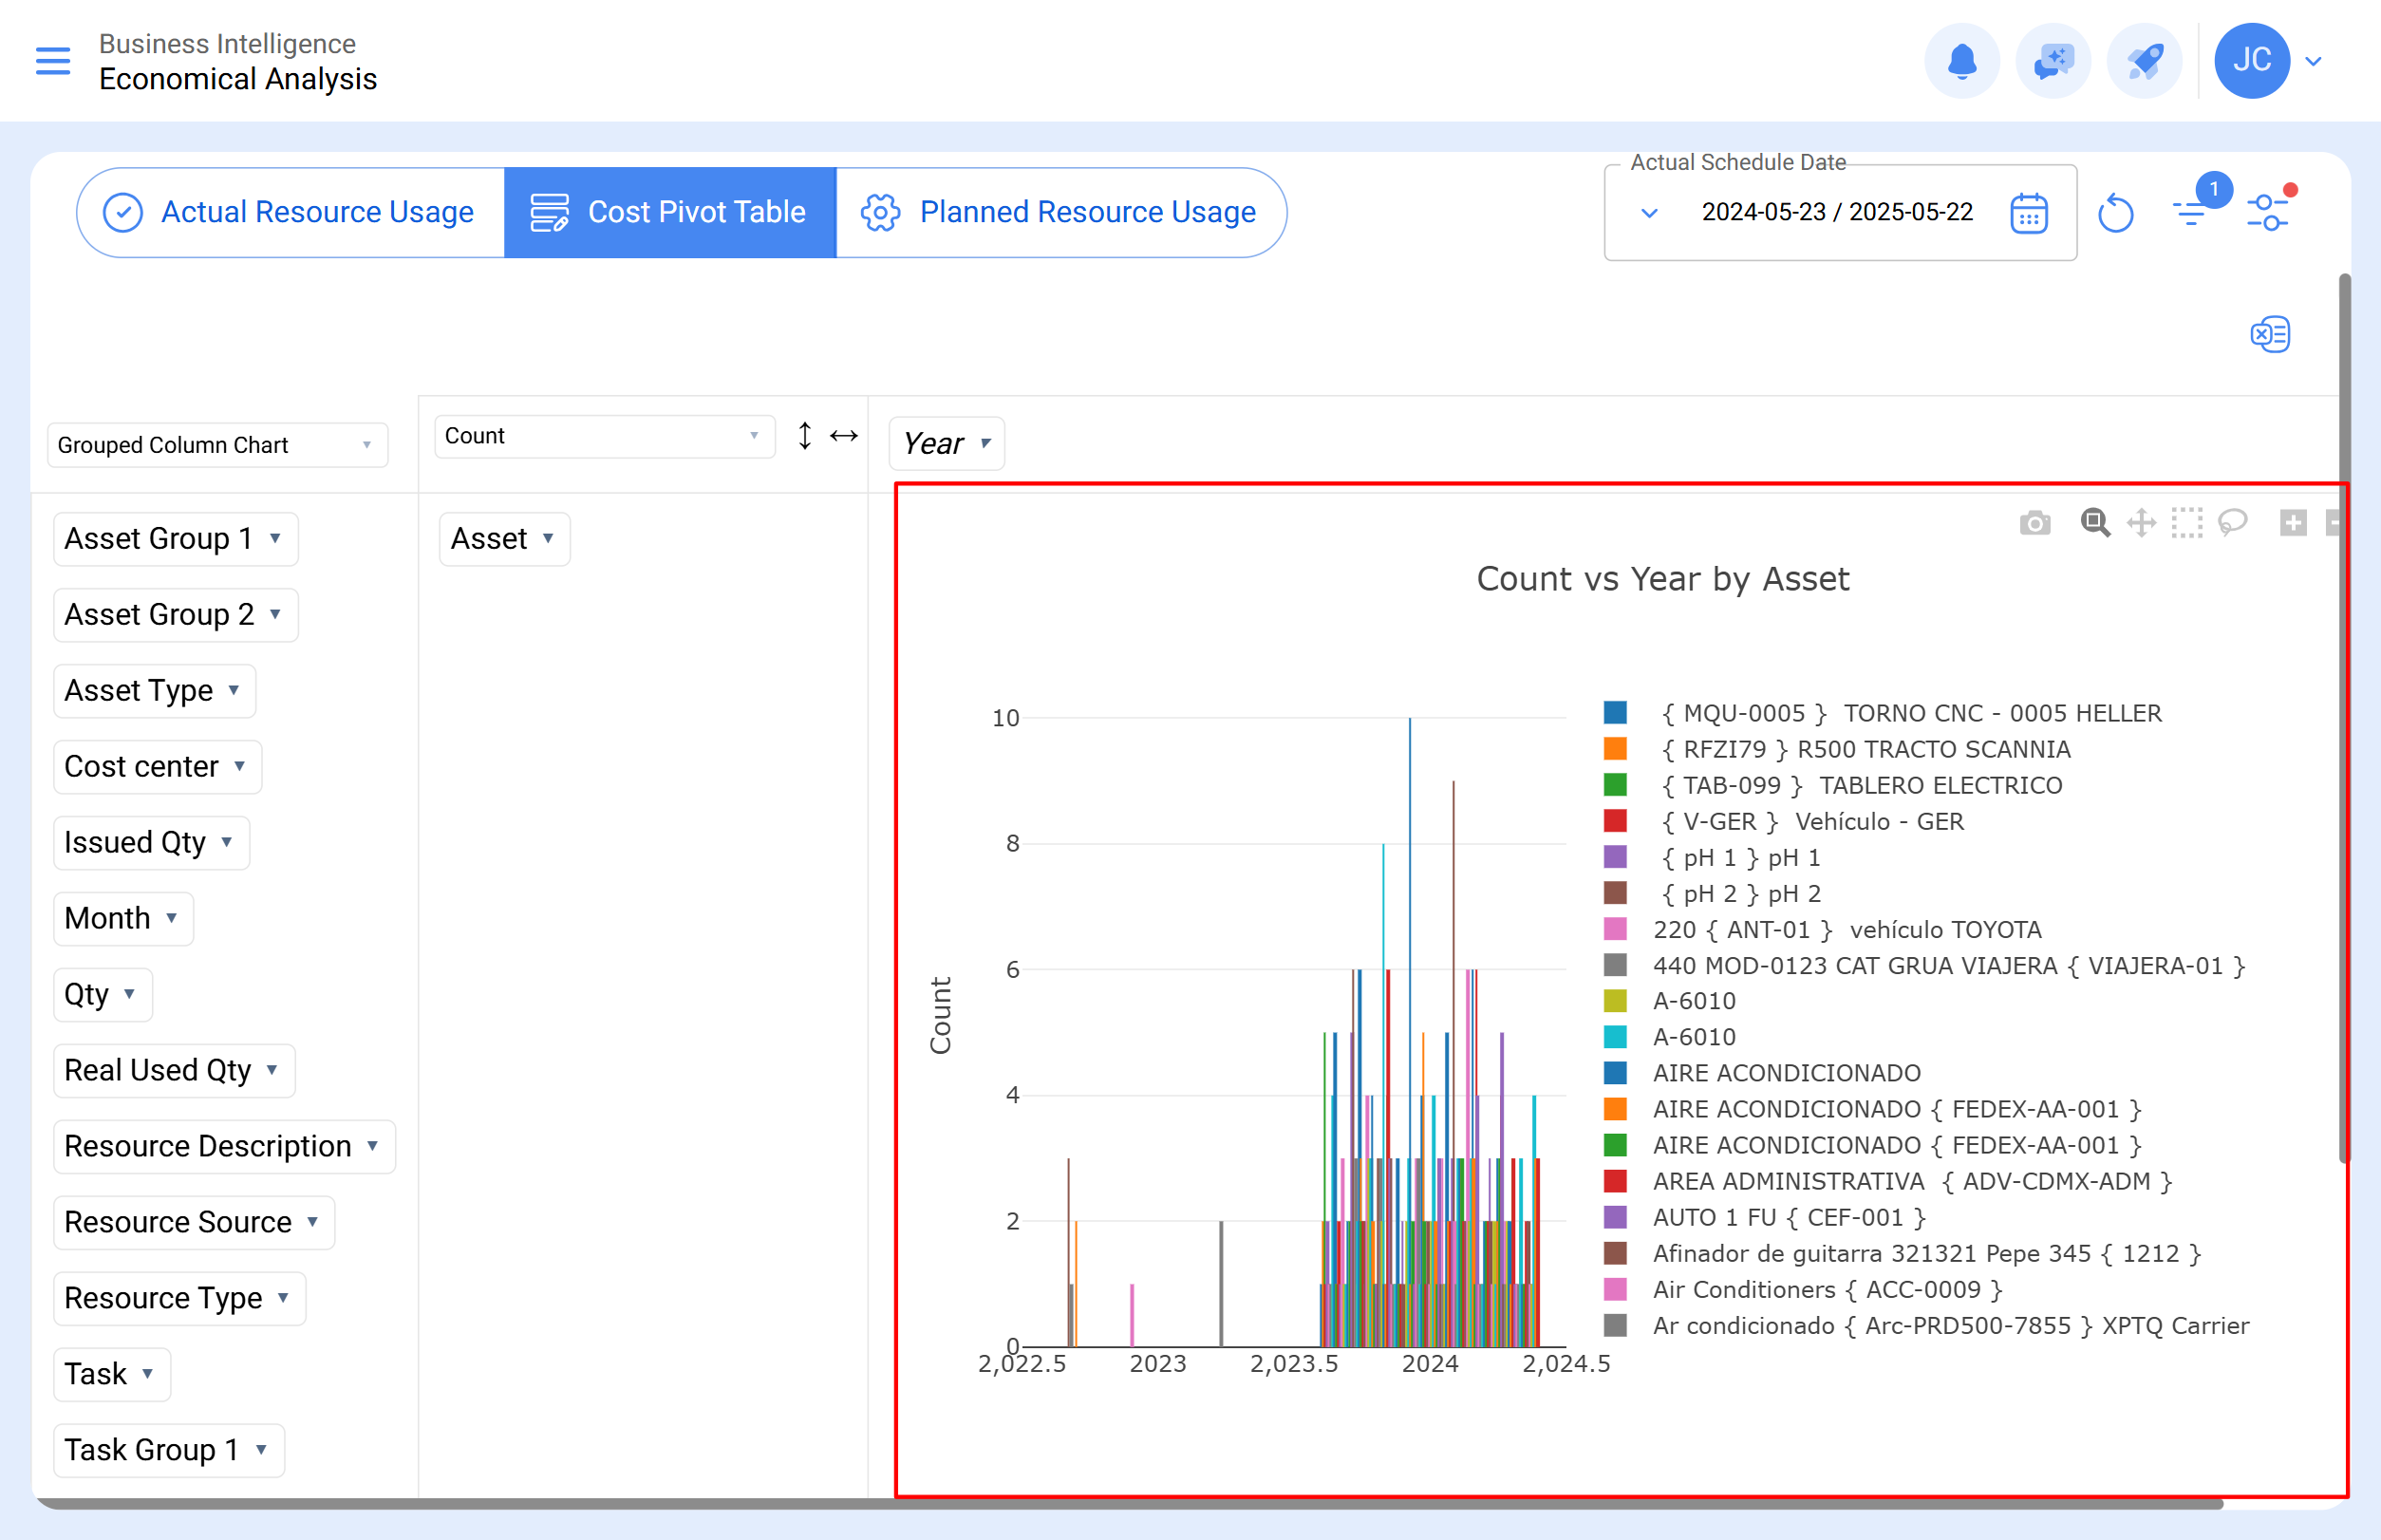Expand the Year attribute dropdown
Image resolution: width=2381 pixels, height=1540 pixels.
point(946,443)
